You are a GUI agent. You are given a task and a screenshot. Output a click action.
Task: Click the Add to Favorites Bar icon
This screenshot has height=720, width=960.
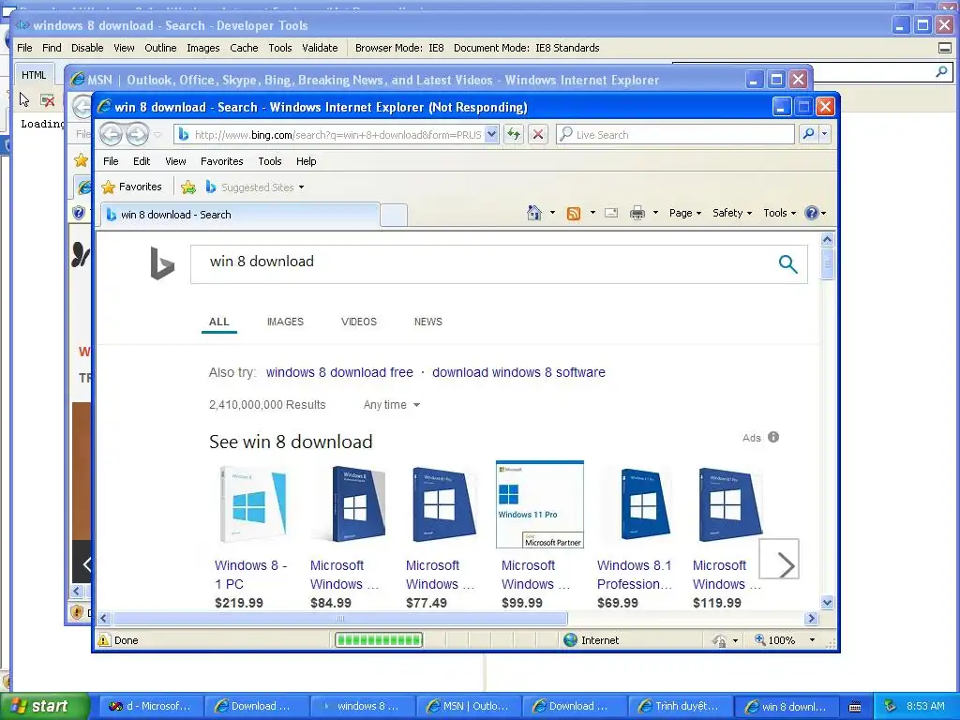pos(188,187)
